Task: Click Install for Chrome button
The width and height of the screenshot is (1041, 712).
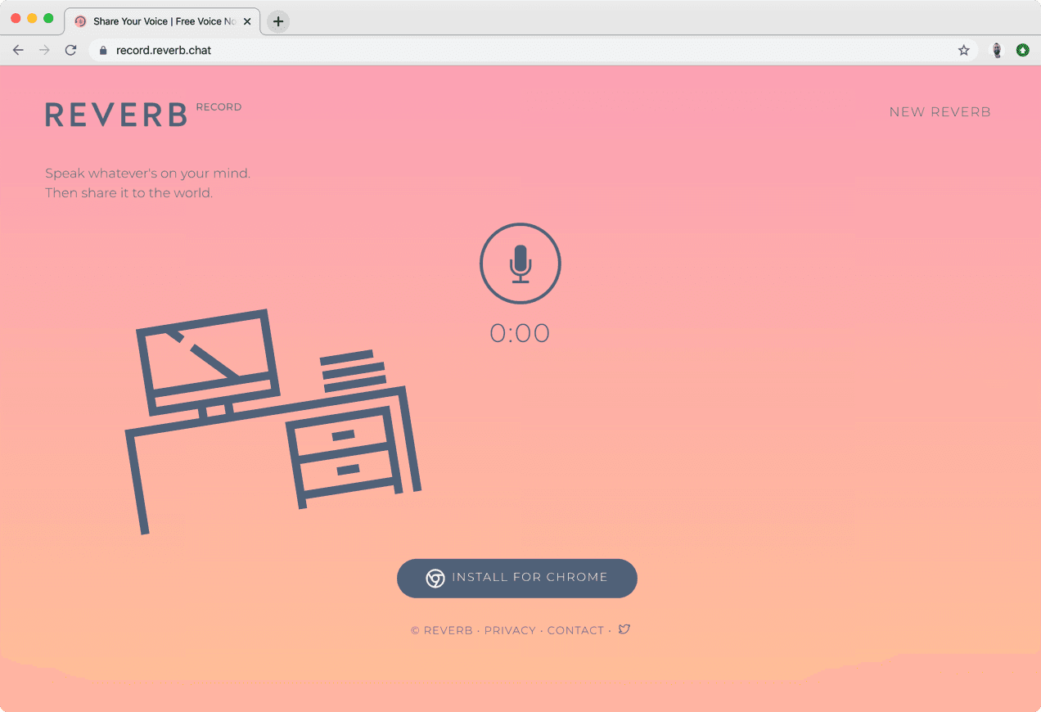Action: pyautogui.click(x=517, y=579)
